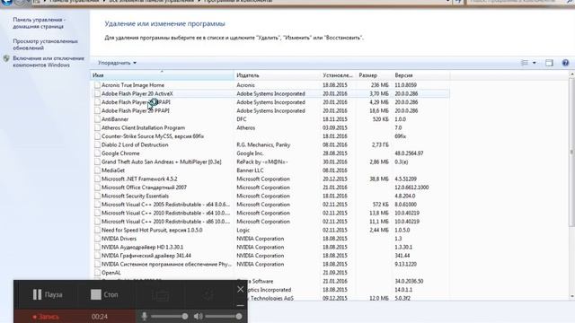The width and height of the screenshot is (575, 323).
Task: Select Counter-Strike Source MyCSS entry
Action: coord(270,136)
